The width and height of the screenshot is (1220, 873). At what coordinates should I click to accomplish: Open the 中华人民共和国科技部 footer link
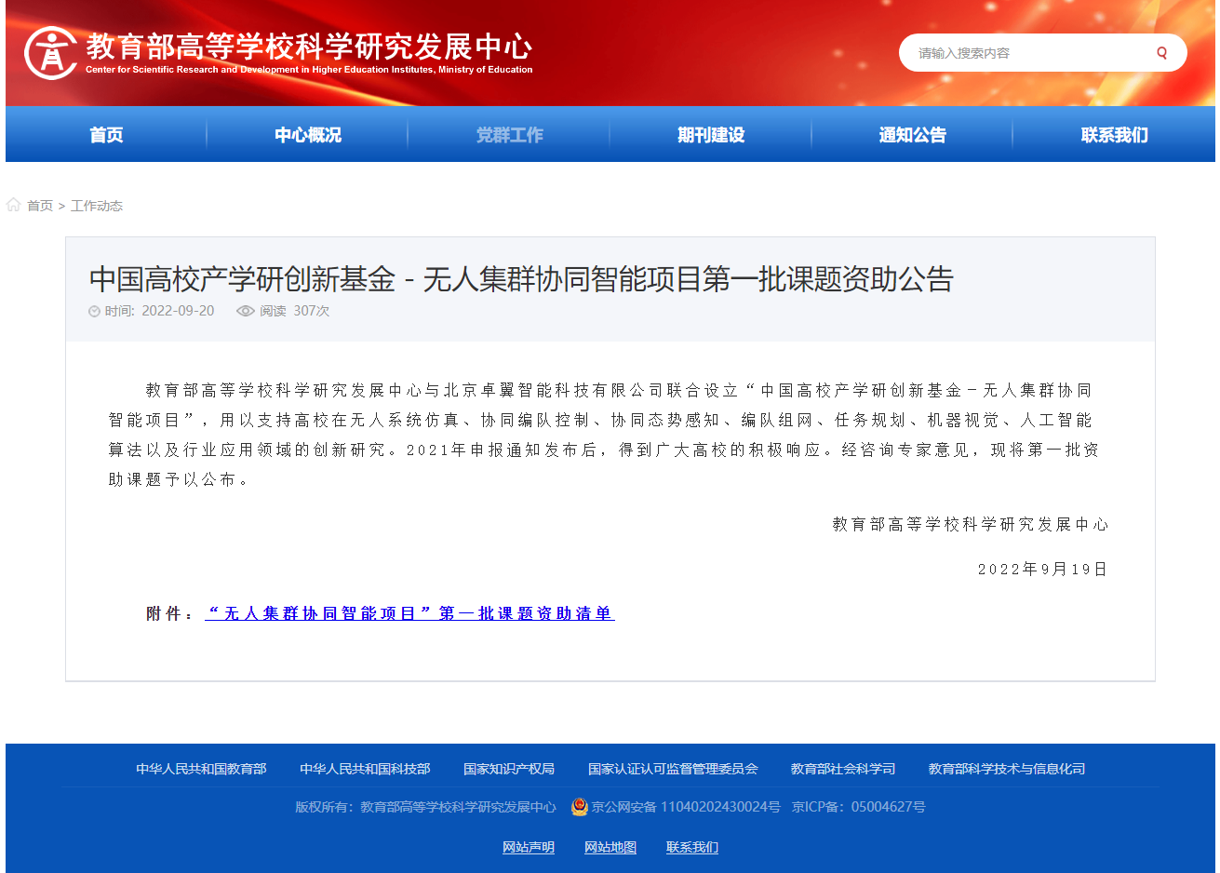[x=365, y=769]
